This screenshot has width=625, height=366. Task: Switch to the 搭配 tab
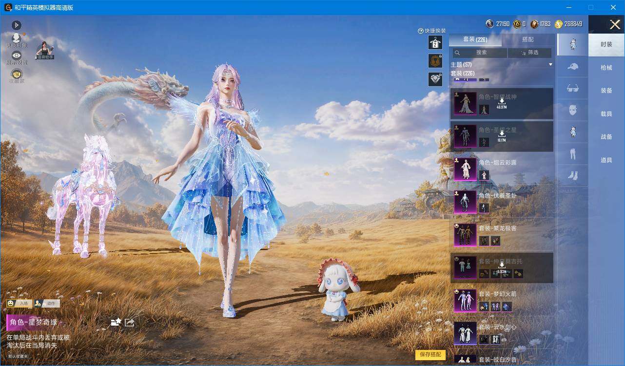click(x=528, y=39)
